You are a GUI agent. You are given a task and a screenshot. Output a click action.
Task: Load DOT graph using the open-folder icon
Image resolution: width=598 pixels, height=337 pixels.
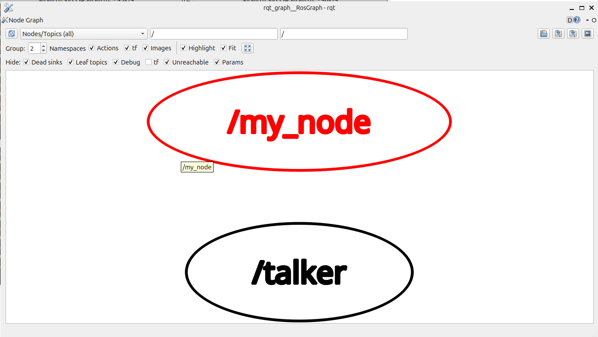pos(544,34)
